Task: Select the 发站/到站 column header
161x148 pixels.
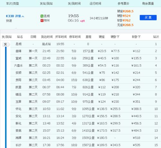Action: click(x=46, y=4)
